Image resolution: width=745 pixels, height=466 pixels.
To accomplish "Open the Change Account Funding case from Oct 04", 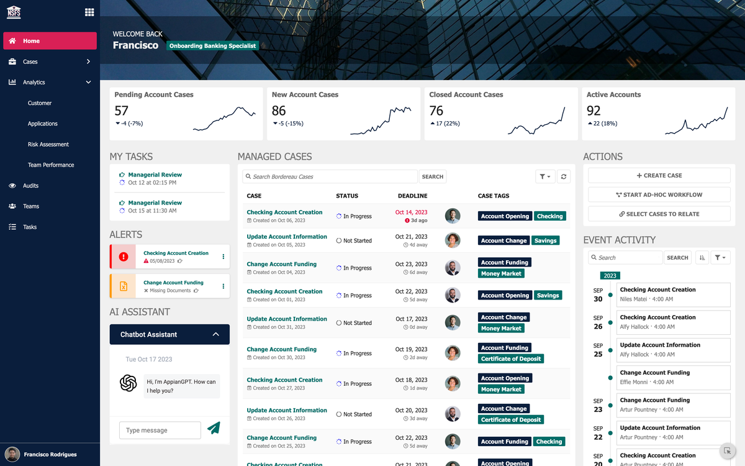I will 281,264.
